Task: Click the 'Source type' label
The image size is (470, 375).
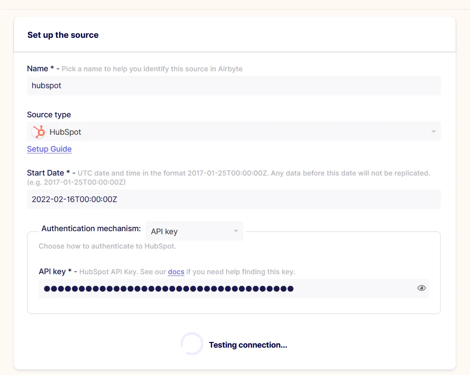Action: [49, 115]
